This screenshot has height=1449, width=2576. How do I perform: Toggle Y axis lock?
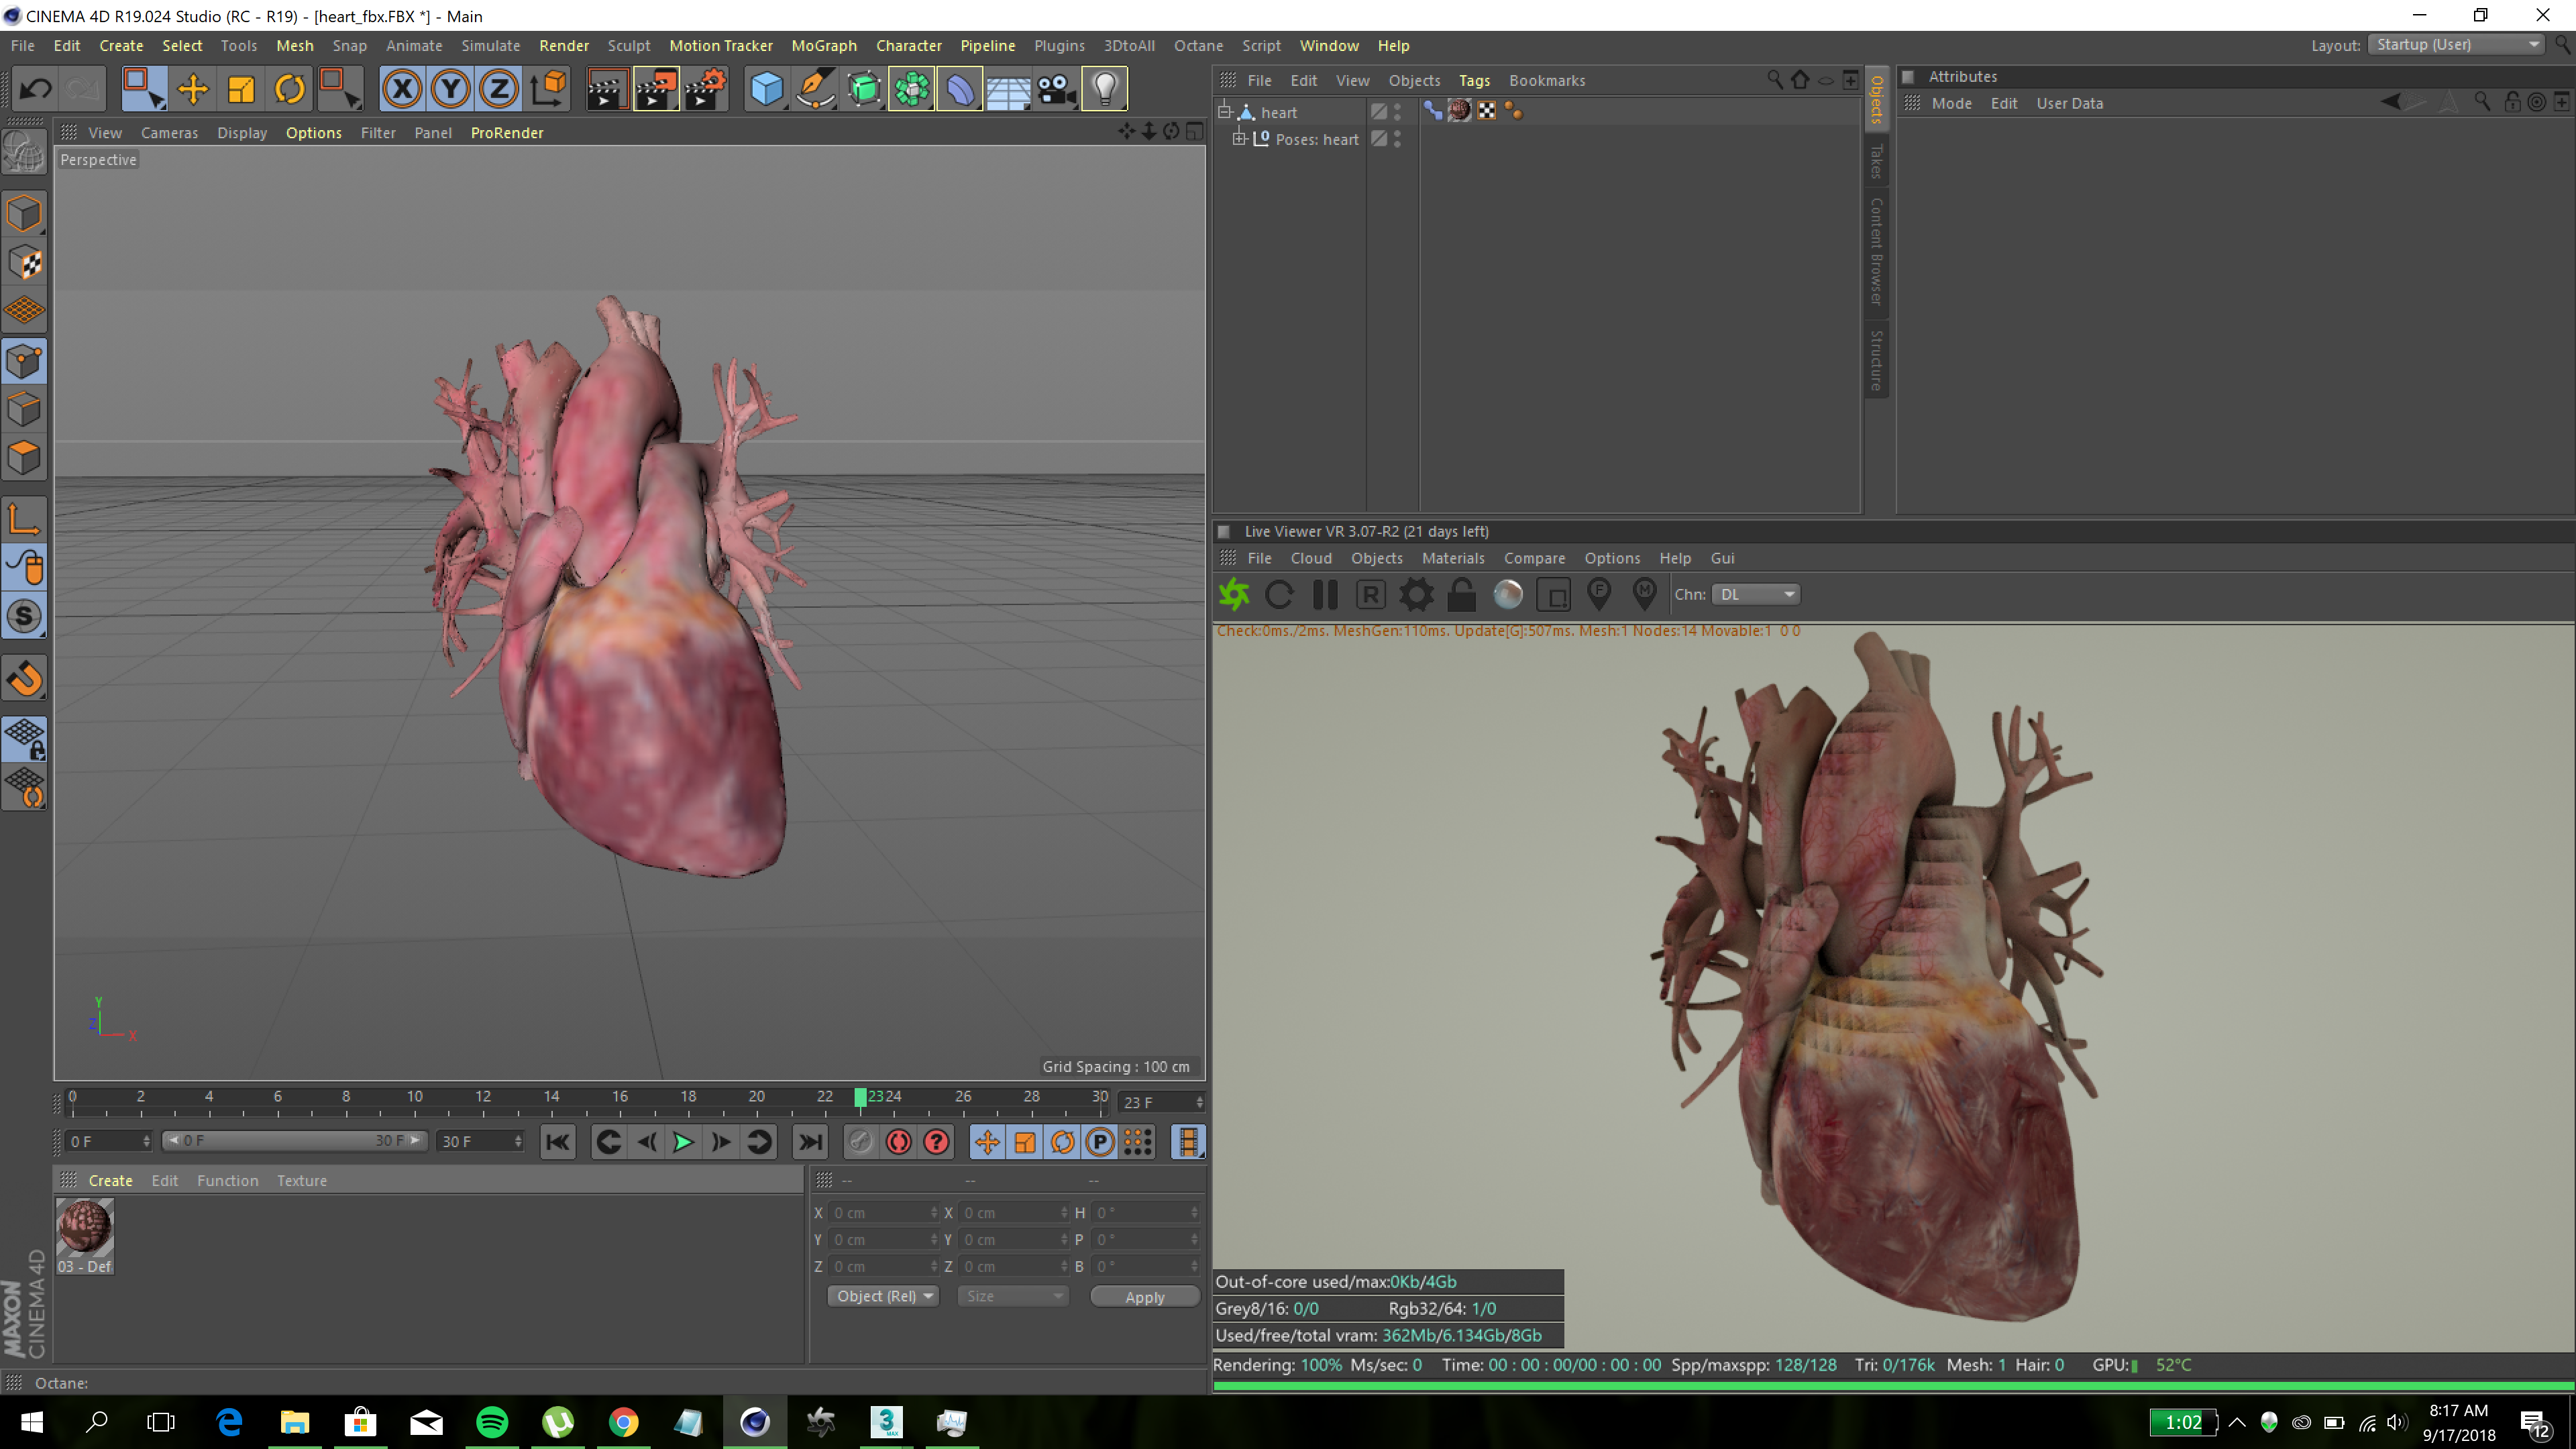(x=450, y=89)
